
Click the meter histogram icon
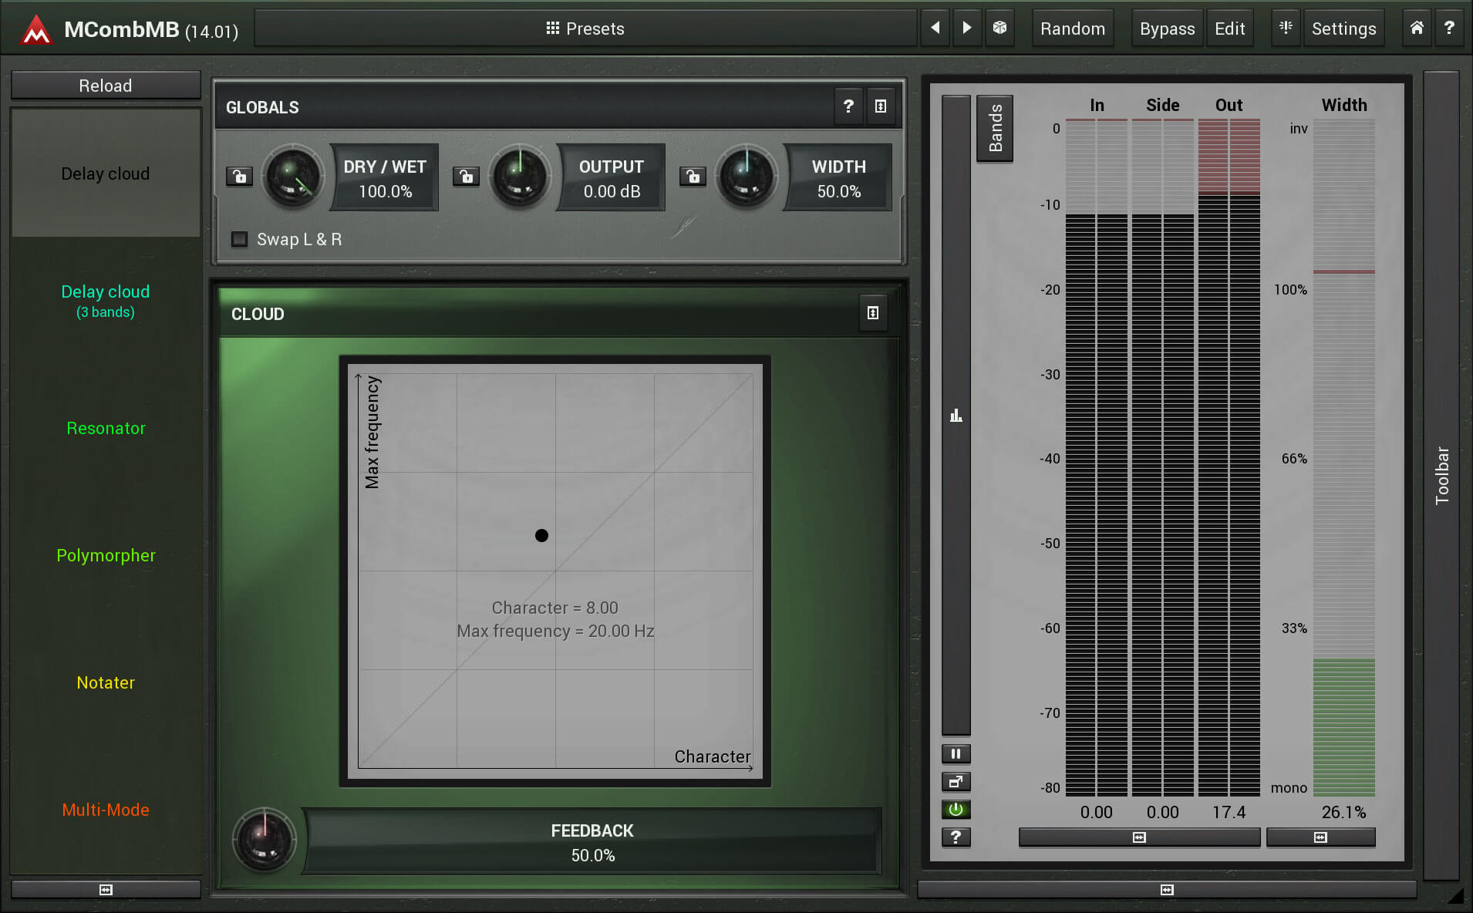coord(956,416)
